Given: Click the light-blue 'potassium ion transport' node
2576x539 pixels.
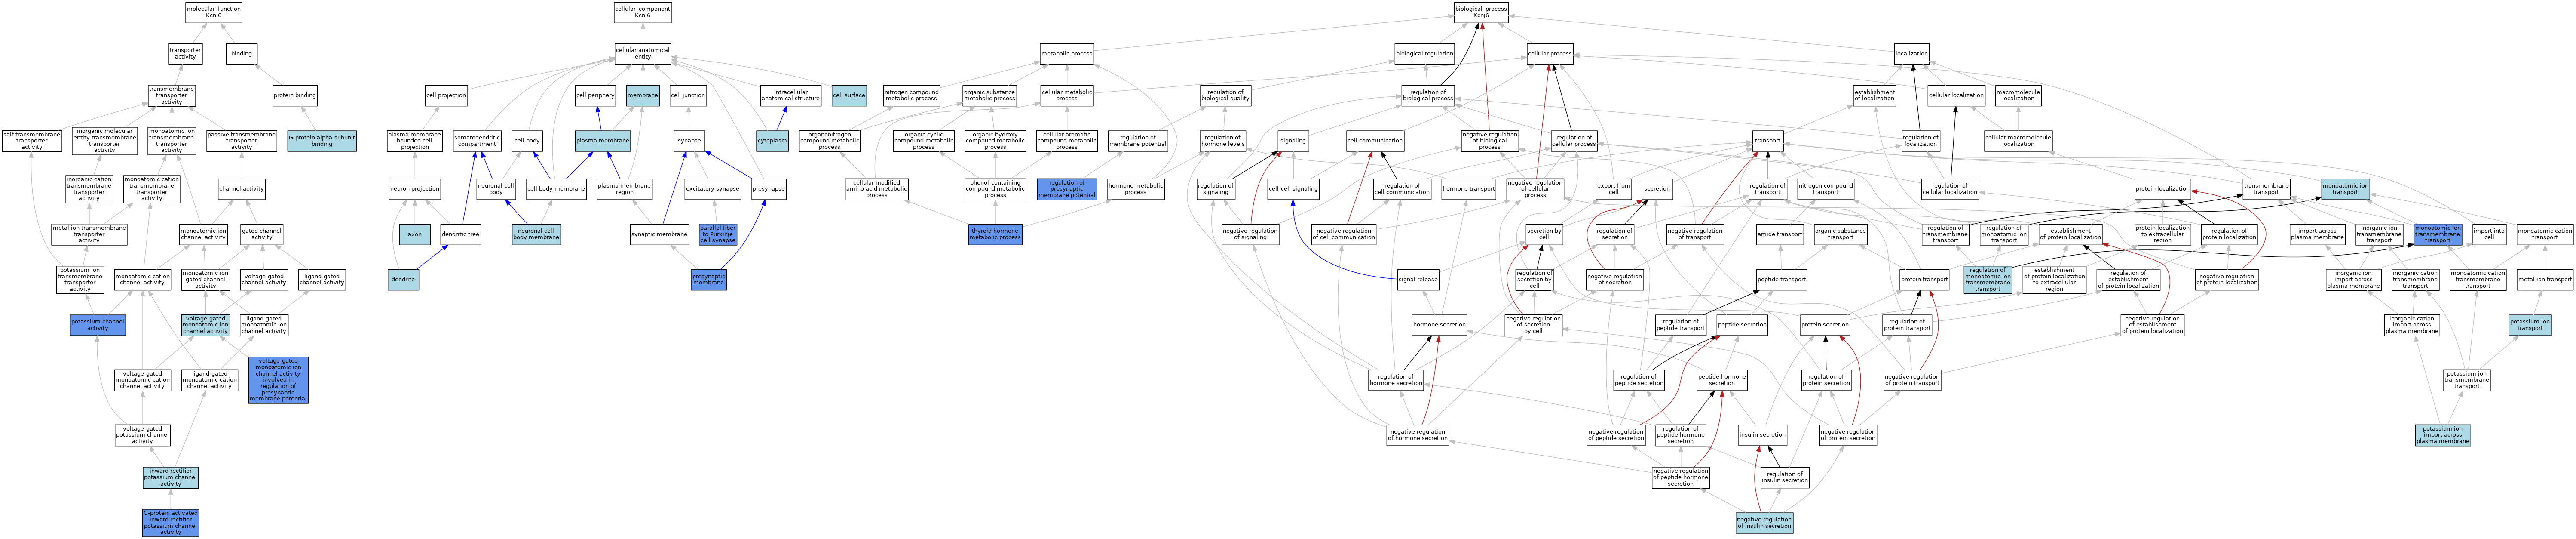Looking at the screenshot, I should pos(2530,325).
